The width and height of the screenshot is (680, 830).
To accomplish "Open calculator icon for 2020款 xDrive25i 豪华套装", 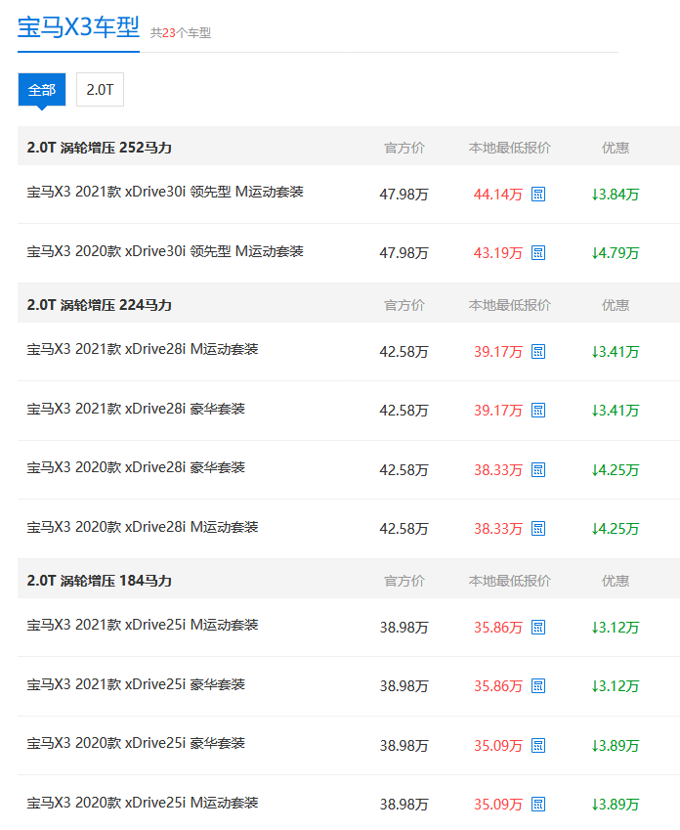I will click(x=538, y=746).
